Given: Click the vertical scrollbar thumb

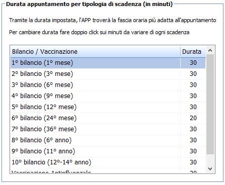Looking at the screenshot, I should (210, 104).
